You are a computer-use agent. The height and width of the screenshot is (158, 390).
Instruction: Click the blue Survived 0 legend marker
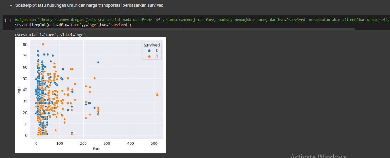click(x=147, y=51)
